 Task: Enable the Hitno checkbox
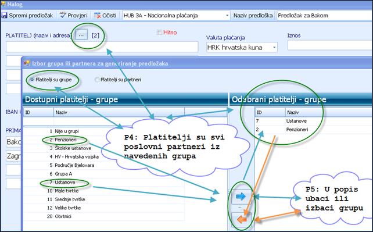pos(159,33)
